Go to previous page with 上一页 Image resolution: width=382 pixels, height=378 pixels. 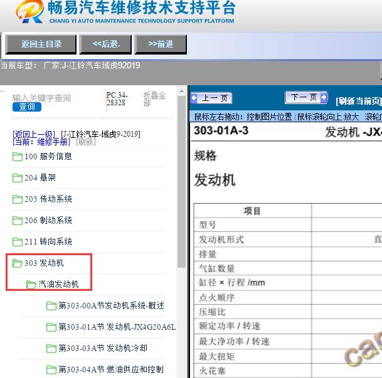tap(211, 98)
